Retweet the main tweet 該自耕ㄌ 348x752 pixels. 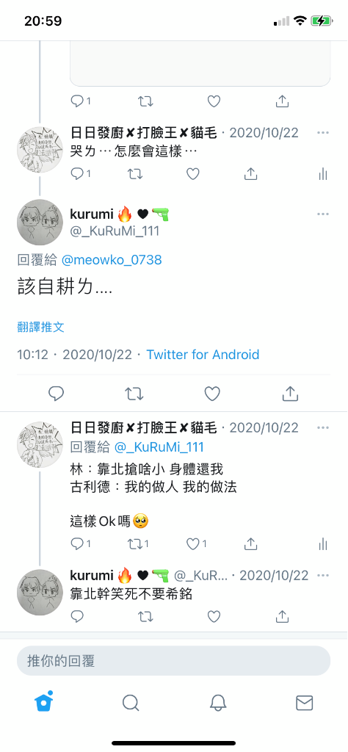(x=134, y=394)
